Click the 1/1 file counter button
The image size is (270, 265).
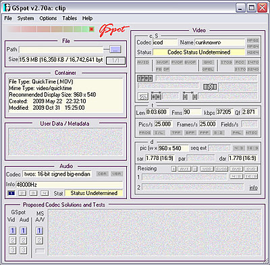(115, 61)
